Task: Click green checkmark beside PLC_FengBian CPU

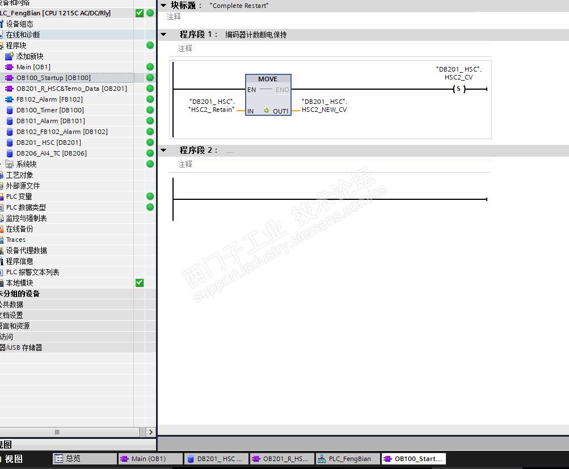Action: [140, 13]
